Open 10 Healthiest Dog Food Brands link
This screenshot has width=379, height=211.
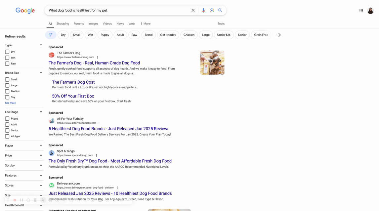coord(110,193)
